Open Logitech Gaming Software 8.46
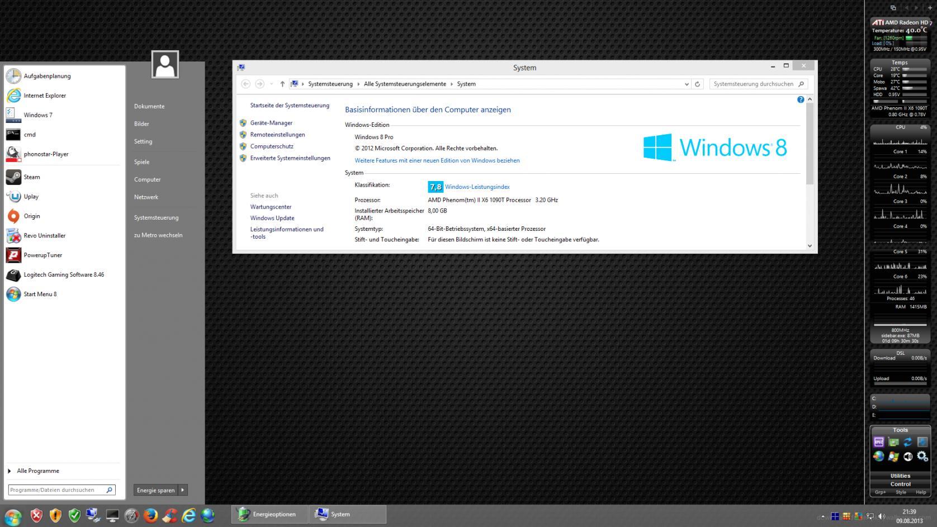Screen dimensions: 937x527 63,275
